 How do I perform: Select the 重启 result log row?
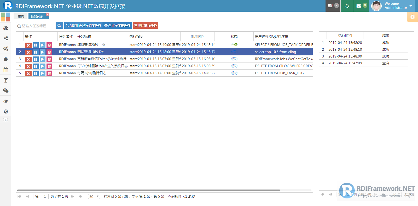[x=363, y=63]
